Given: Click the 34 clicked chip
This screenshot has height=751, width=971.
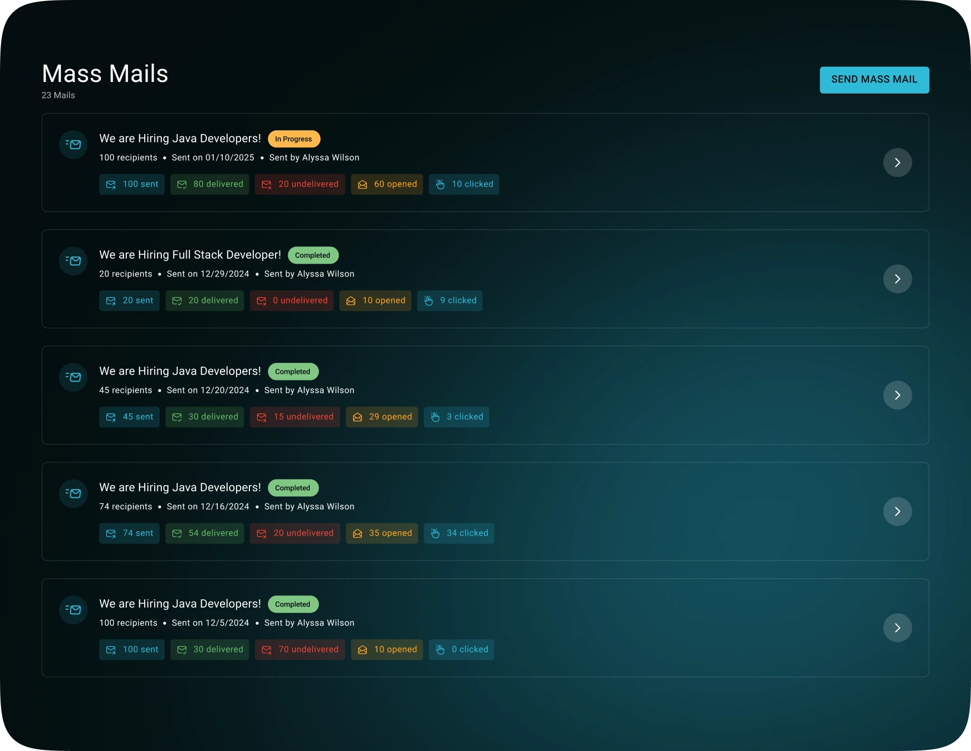Looking at the screenshot, I should [459, 533].
